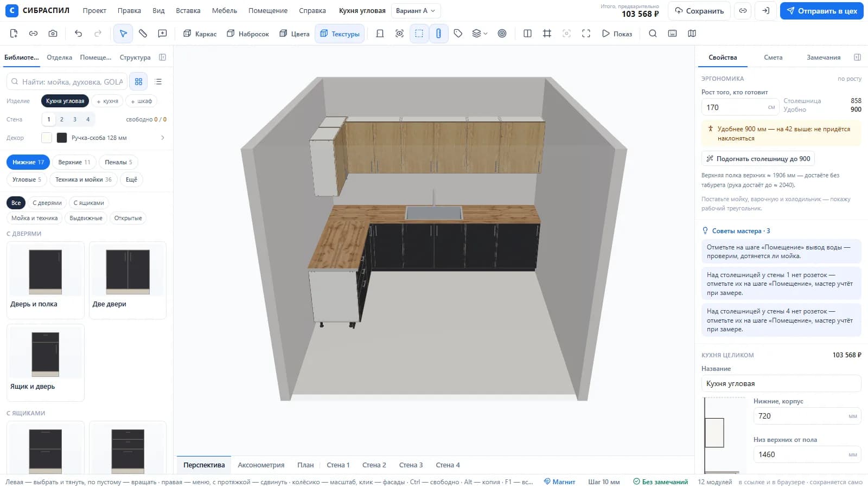The width and height of the screenshot is (868, 488).
Task: Click the undo arrow icon
Action: (x=79, y=34)
